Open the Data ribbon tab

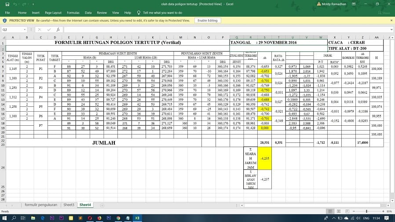point(88,13)
